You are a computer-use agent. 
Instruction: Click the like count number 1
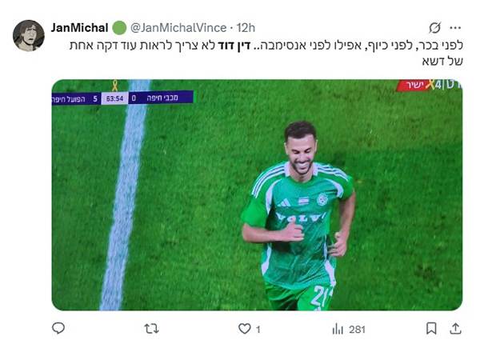coord(258,330)
